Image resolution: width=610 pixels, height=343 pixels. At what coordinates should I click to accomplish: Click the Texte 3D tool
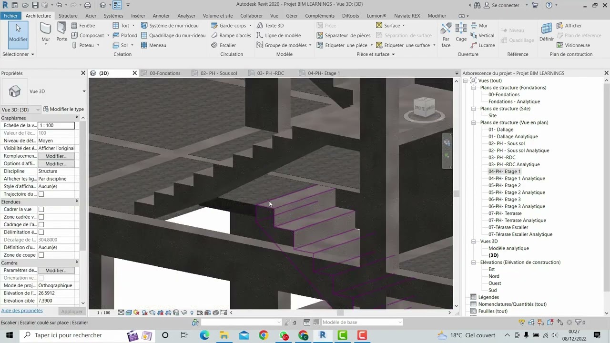click(270, 25)
